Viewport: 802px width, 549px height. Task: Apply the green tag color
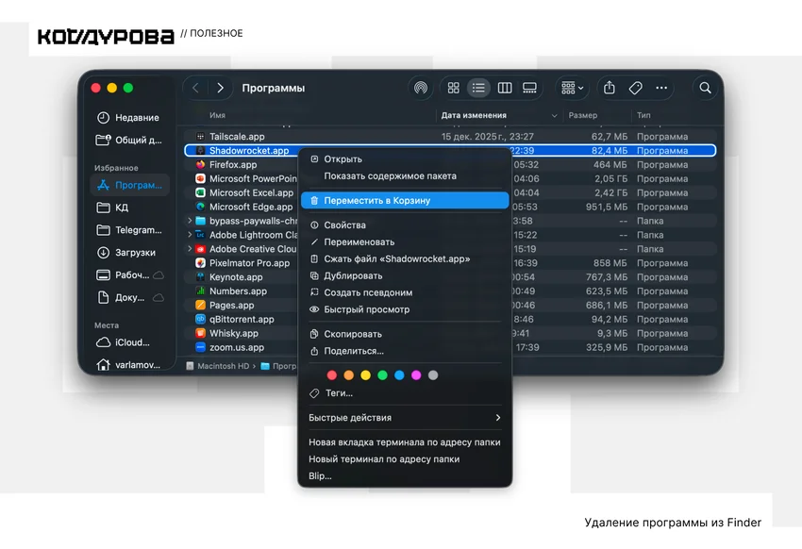click(382, 375)
